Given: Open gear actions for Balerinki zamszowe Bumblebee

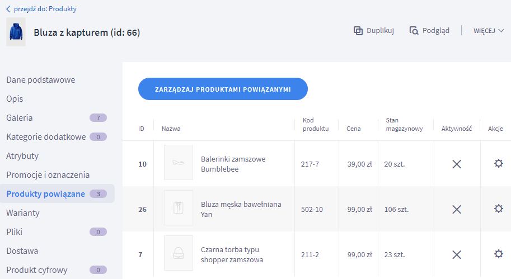Looking at the screenshot, I should point(498,163).
